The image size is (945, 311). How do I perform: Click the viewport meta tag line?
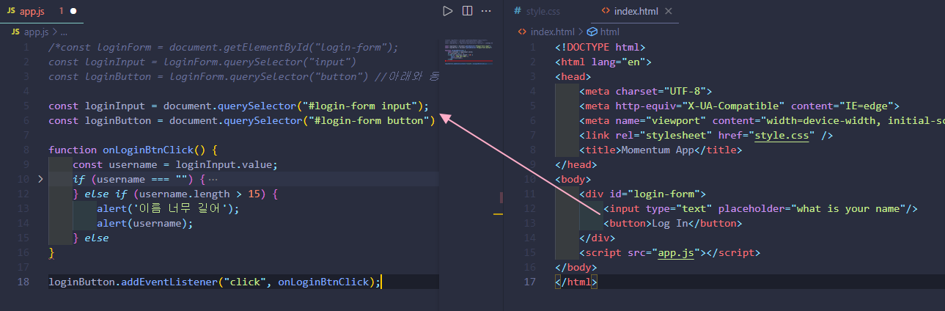click(762, 120)
